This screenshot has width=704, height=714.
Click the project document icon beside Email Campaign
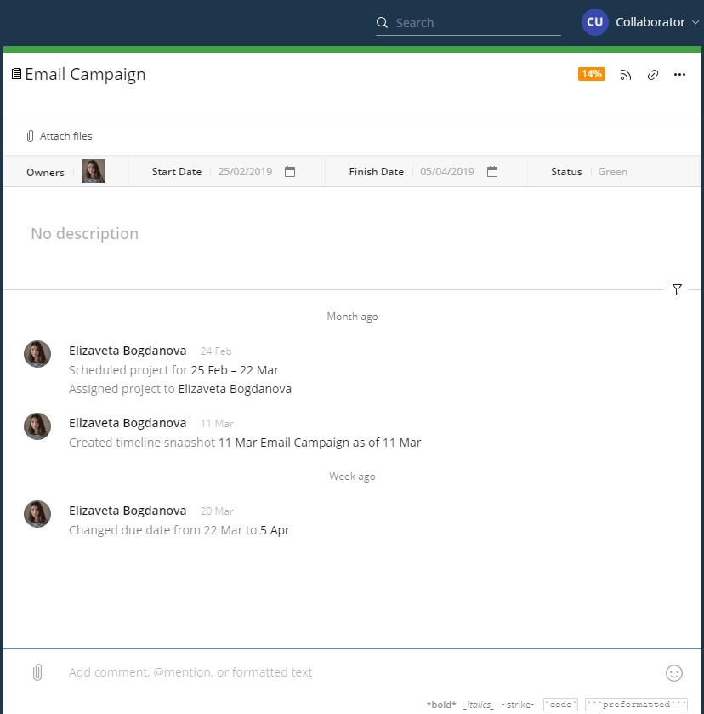click(16, 74)
